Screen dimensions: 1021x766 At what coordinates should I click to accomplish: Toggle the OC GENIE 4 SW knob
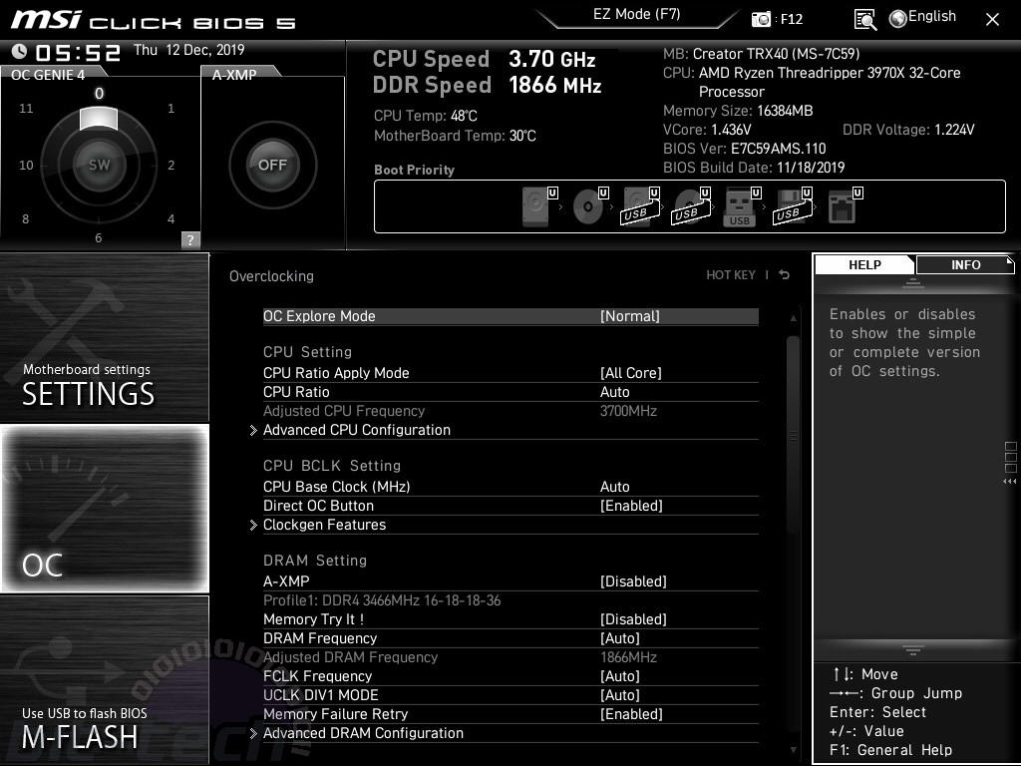[x=99, y=165]
